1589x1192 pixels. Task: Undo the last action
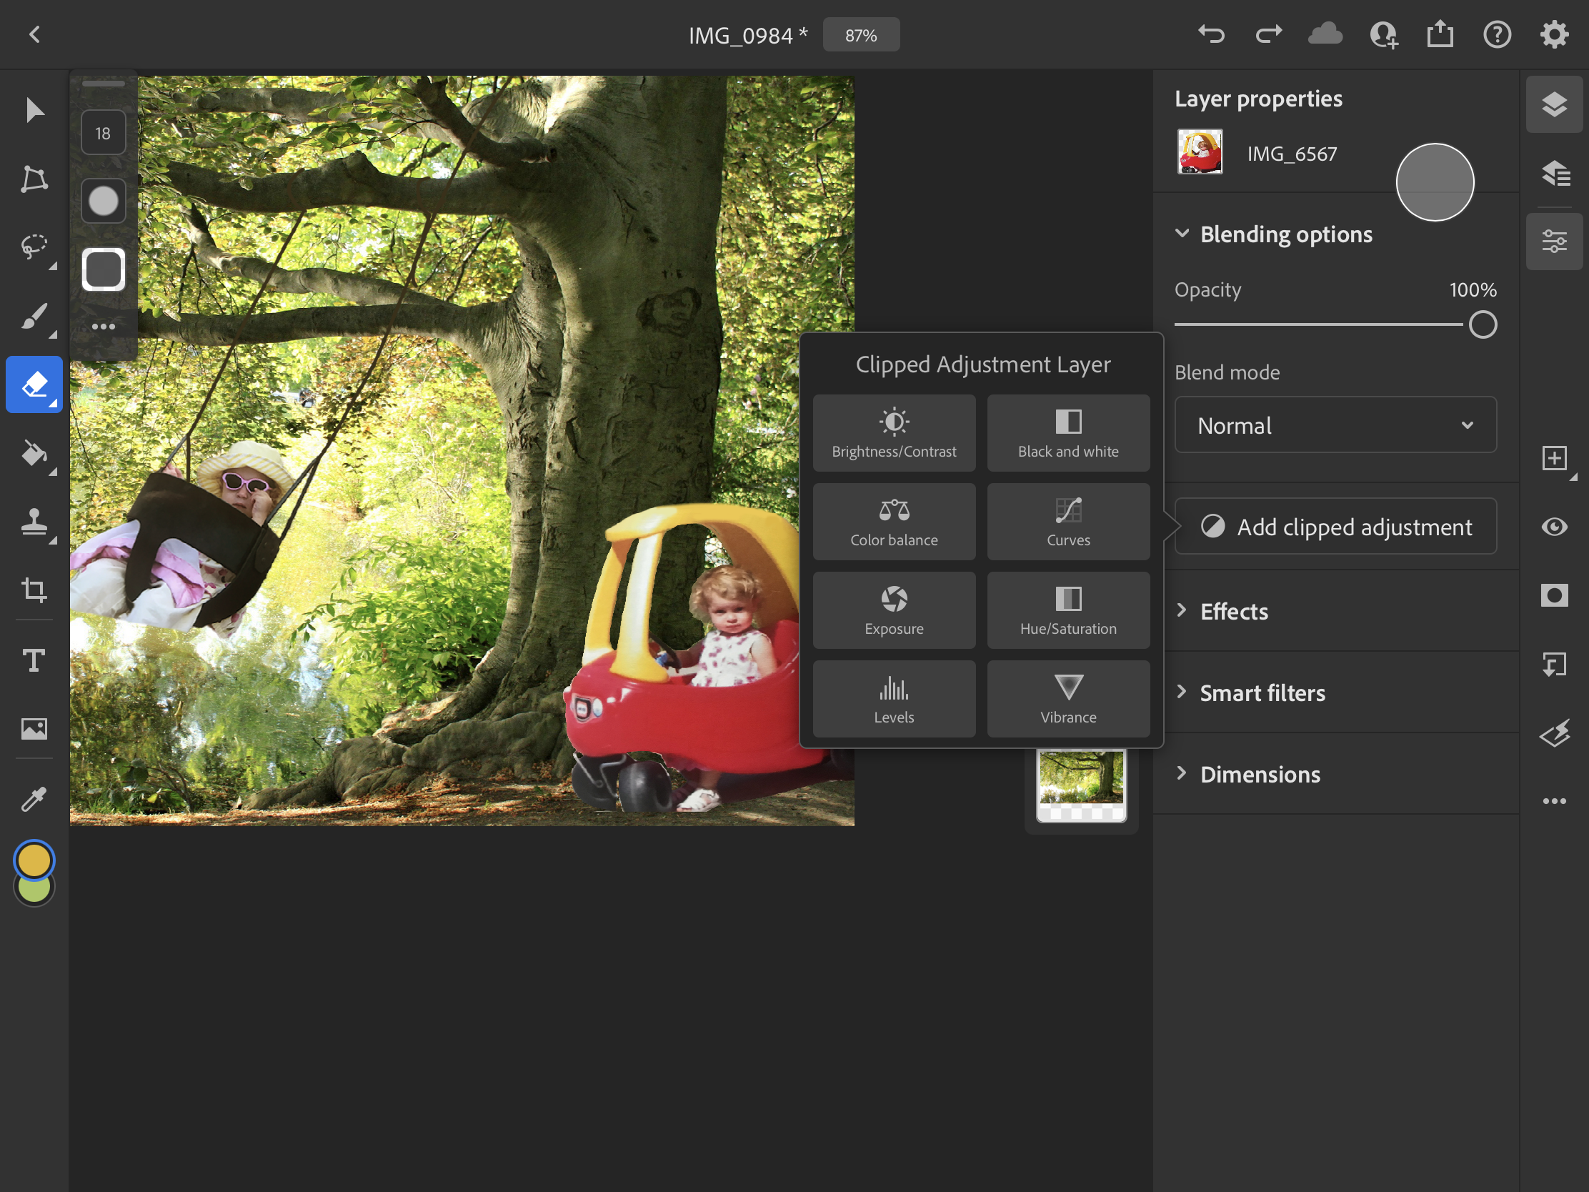pos(1211,34)
